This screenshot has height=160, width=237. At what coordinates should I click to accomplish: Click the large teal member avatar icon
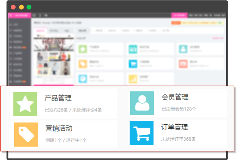pos(142,103)
